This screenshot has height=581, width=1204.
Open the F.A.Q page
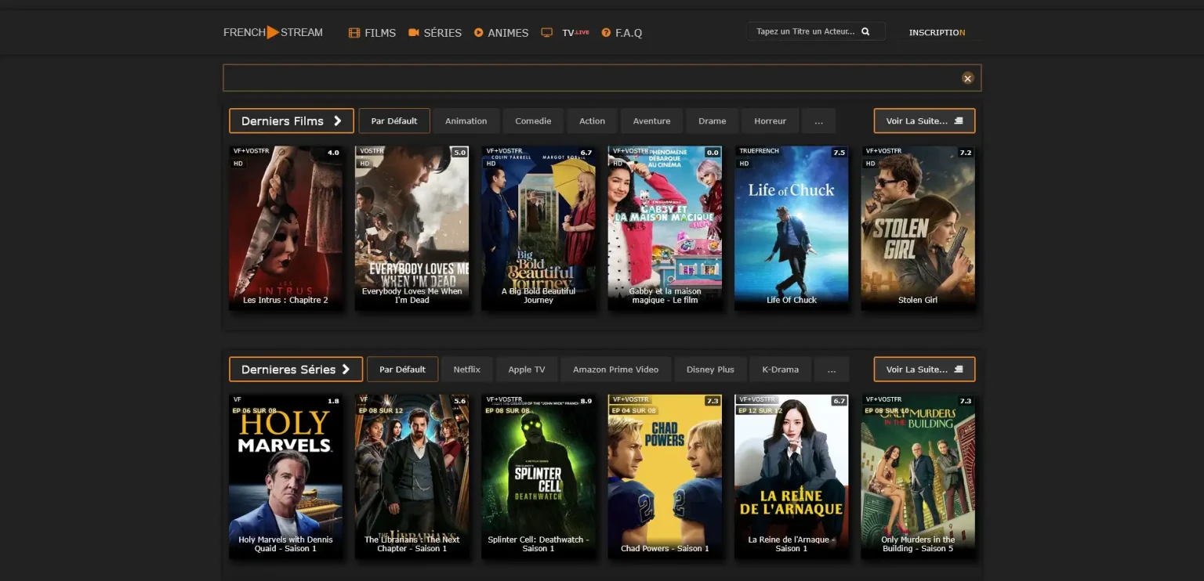coord(622,33)
